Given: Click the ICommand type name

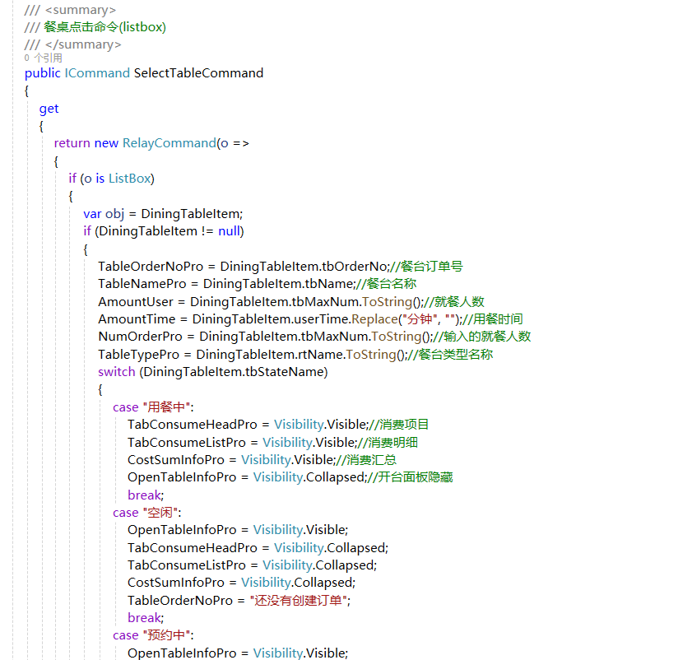Looking at the screenshot, I should [x=97, y=73].
